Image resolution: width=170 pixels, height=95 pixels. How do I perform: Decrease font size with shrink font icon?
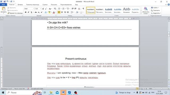coord(46,9)
